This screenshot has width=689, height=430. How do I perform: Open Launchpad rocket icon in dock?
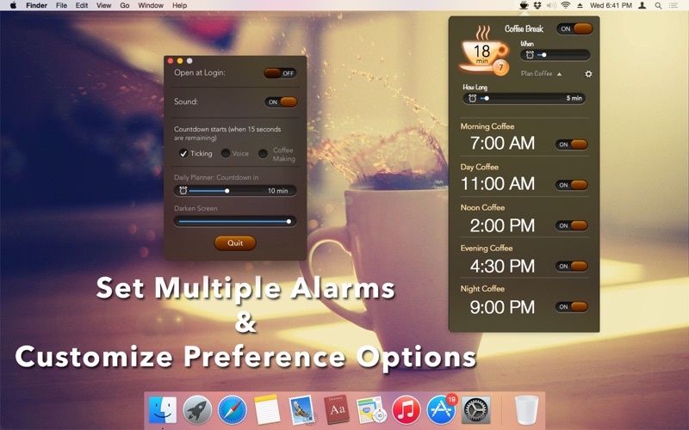point(197,409)
